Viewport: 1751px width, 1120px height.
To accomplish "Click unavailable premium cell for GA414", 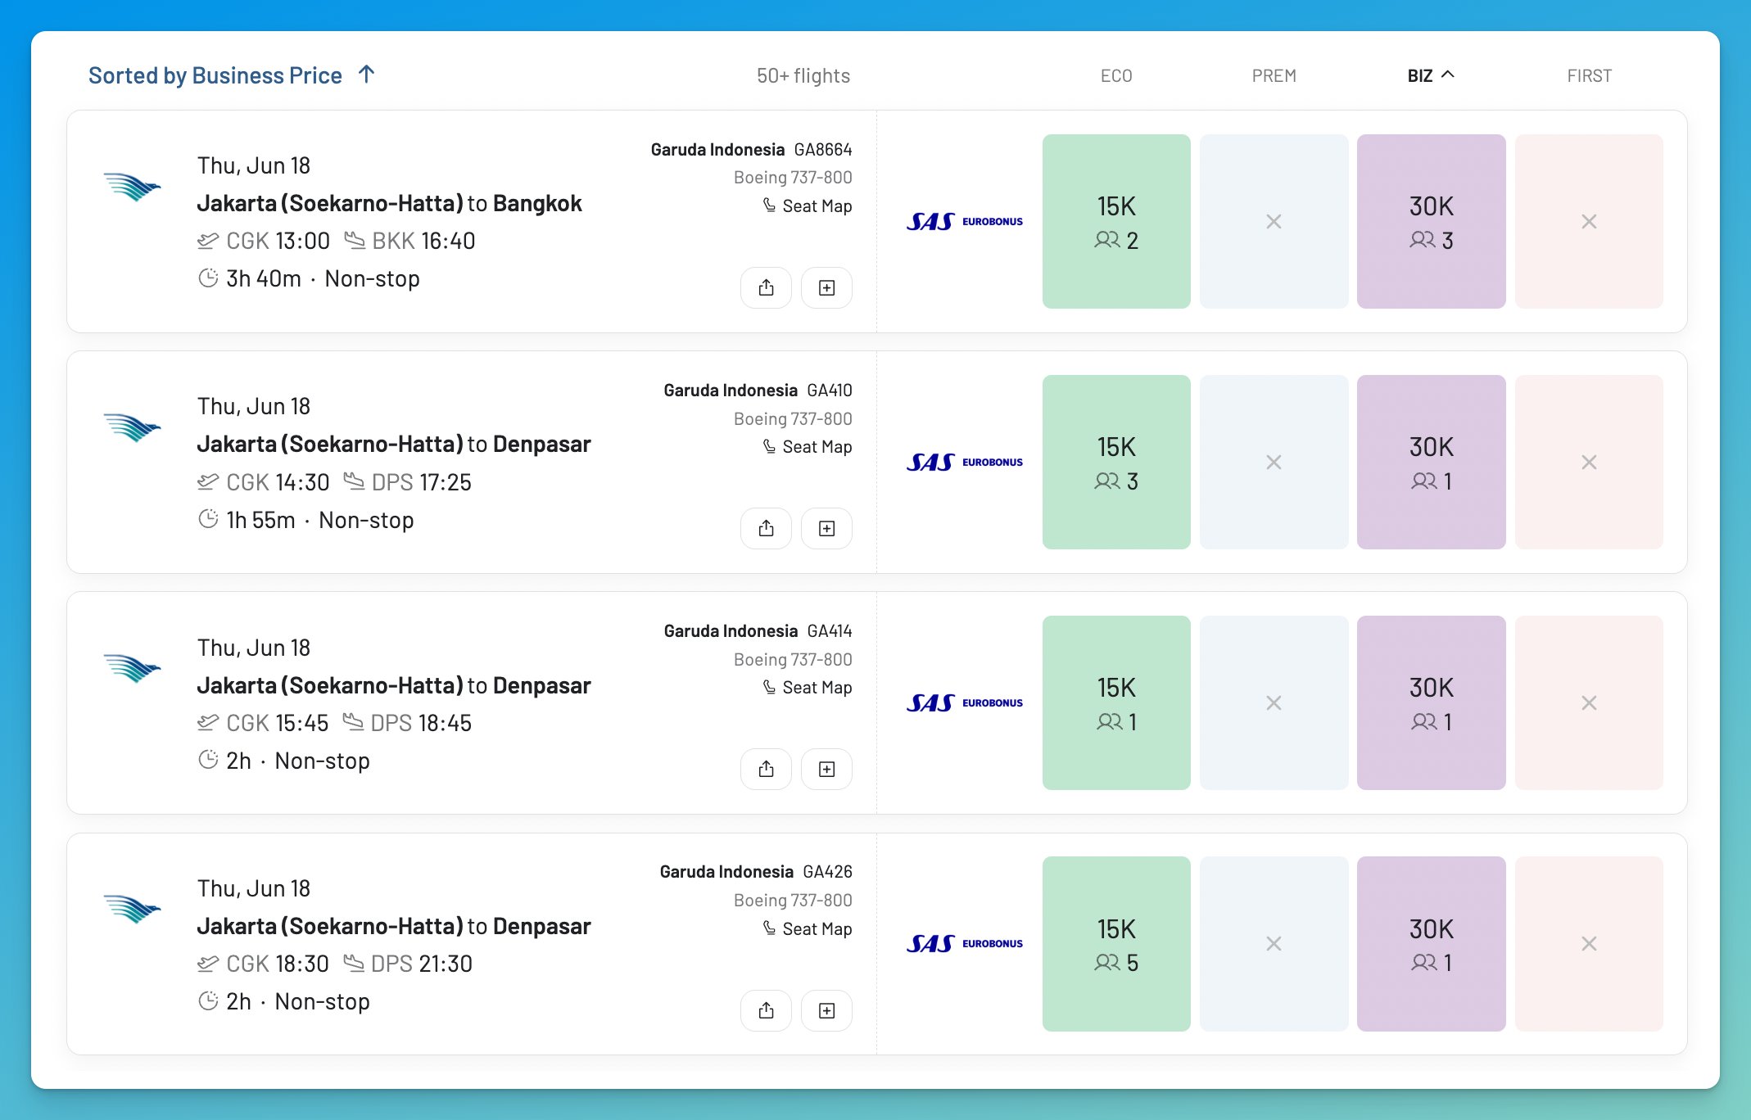I will [x=1274, y=702].
